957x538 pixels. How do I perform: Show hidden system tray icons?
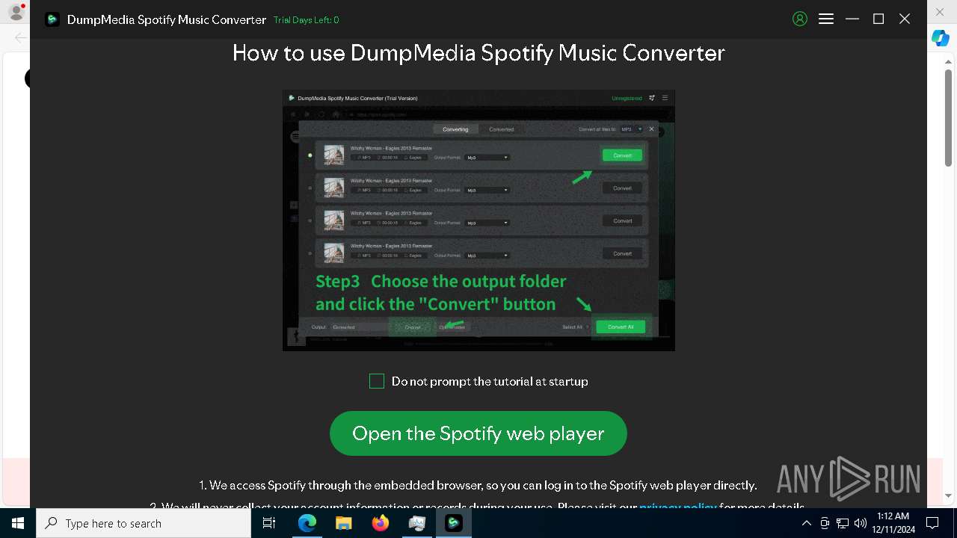pyautogui.click(x=807, y=523)
